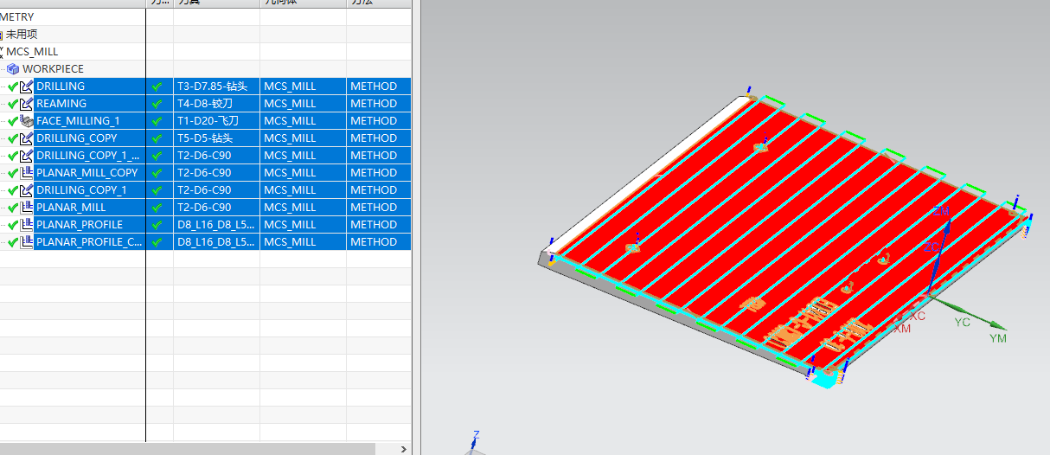Select the DRILLING_COPY_1 operation name
Screen dimensions: 1050x455
81,190
